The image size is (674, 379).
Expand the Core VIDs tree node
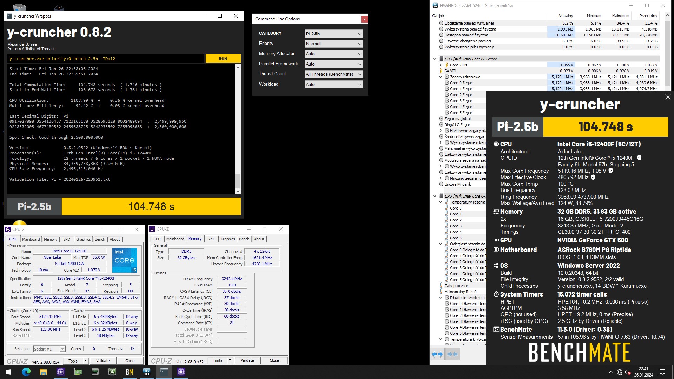coord(440,65)
